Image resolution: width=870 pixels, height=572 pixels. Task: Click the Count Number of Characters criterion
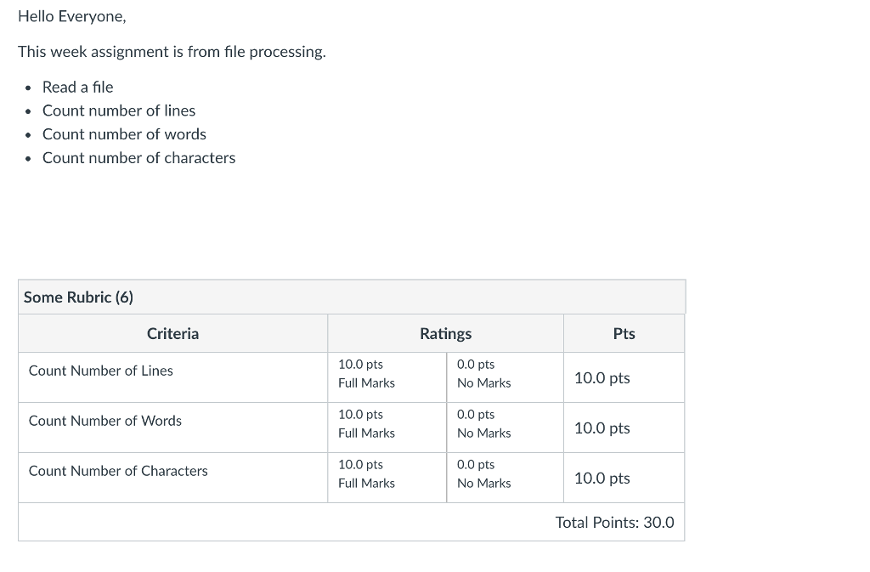point(118,471)
